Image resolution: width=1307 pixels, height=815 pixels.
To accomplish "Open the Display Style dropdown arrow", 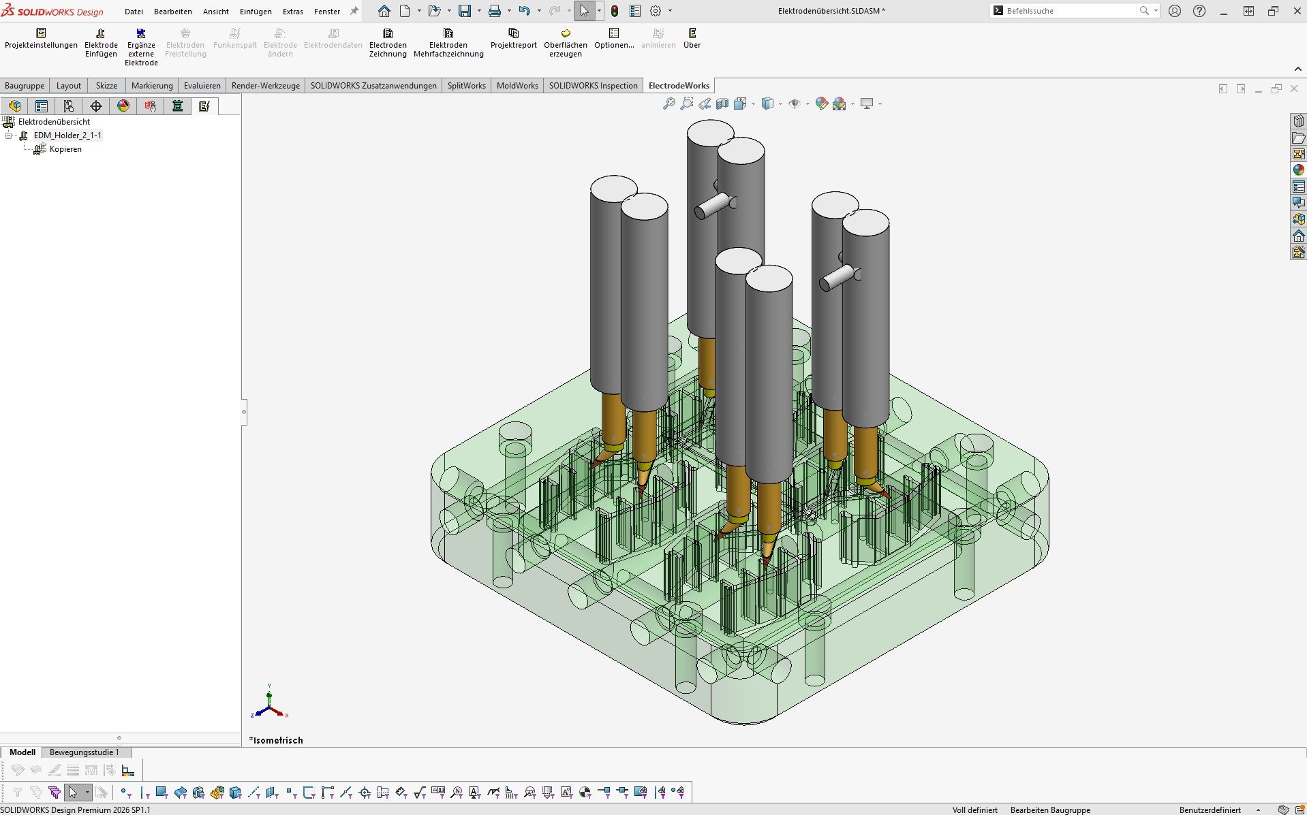I will click(x=780, y=103).
